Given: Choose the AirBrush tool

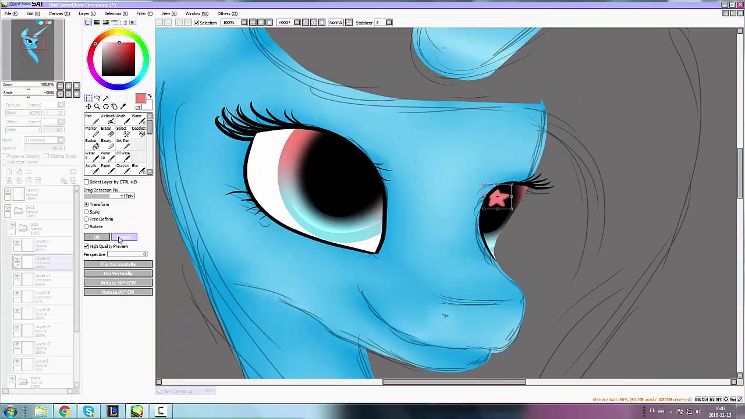Looking at the screenshot, I should [x=108, y=120].
